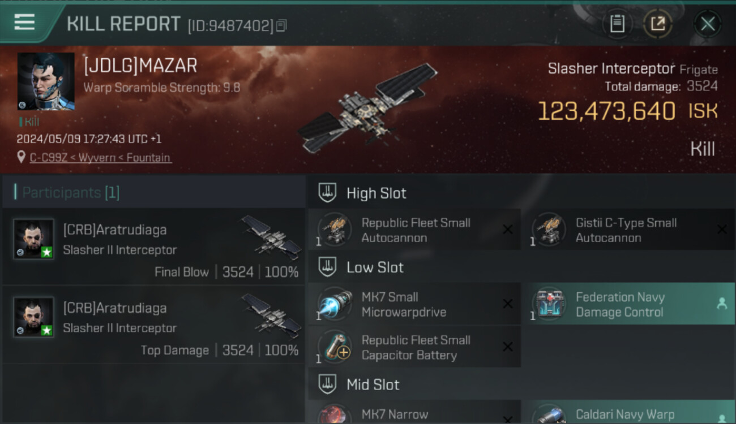Select Federation Navy Damage Control item
Image resolution: width=736 pixels, height=424 pixels.
click(x=628, y=304)
